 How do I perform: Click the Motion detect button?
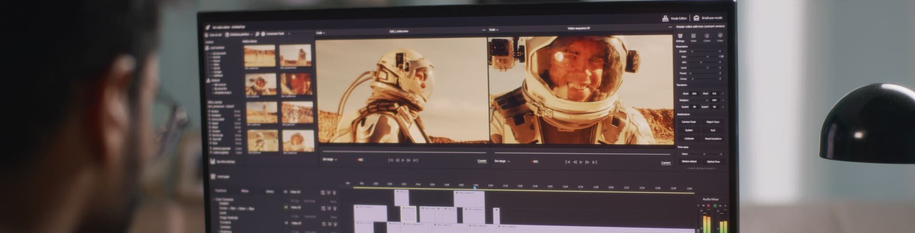point(689,161)
